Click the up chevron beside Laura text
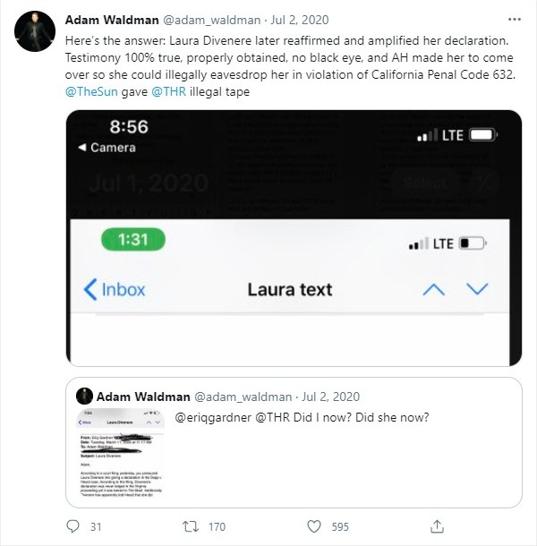 tap(433, 289)
